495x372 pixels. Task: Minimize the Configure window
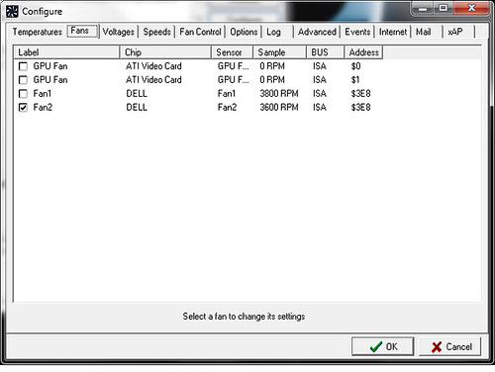(422, 8)
